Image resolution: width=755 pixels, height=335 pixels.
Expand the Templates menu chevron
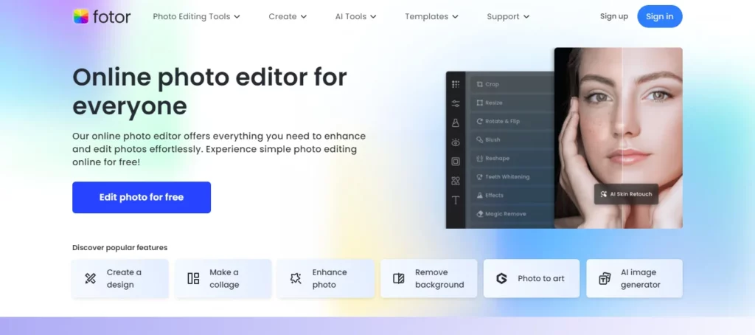click(x=455, y=16)
